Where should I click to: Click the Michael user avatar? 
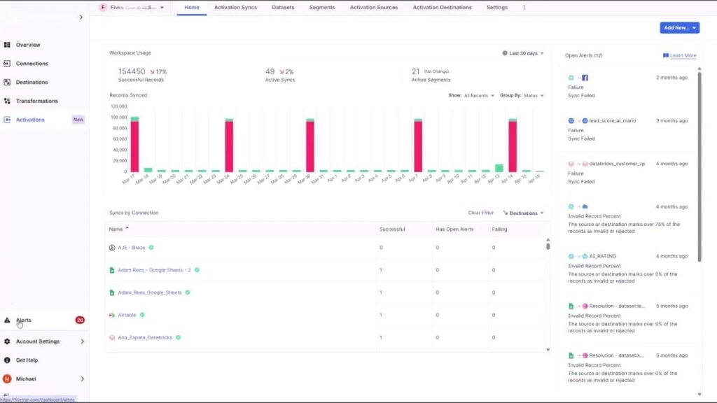coord(7,379)
